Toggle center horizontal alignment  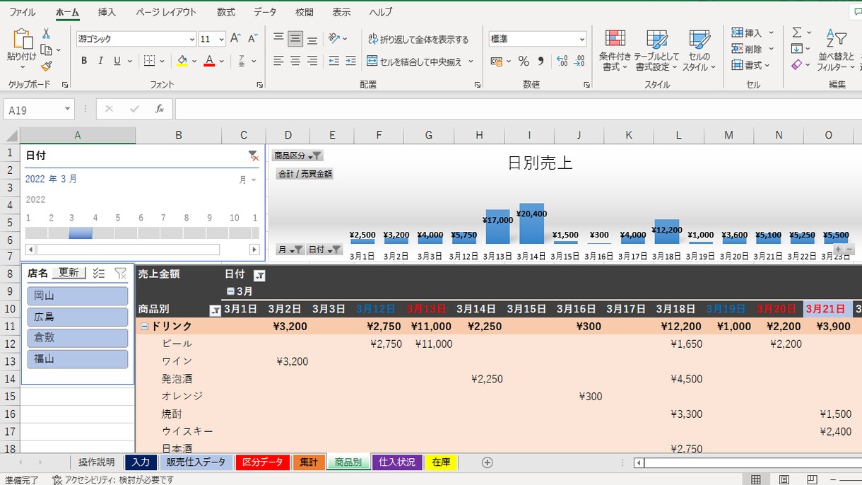[x=295, y=61]
